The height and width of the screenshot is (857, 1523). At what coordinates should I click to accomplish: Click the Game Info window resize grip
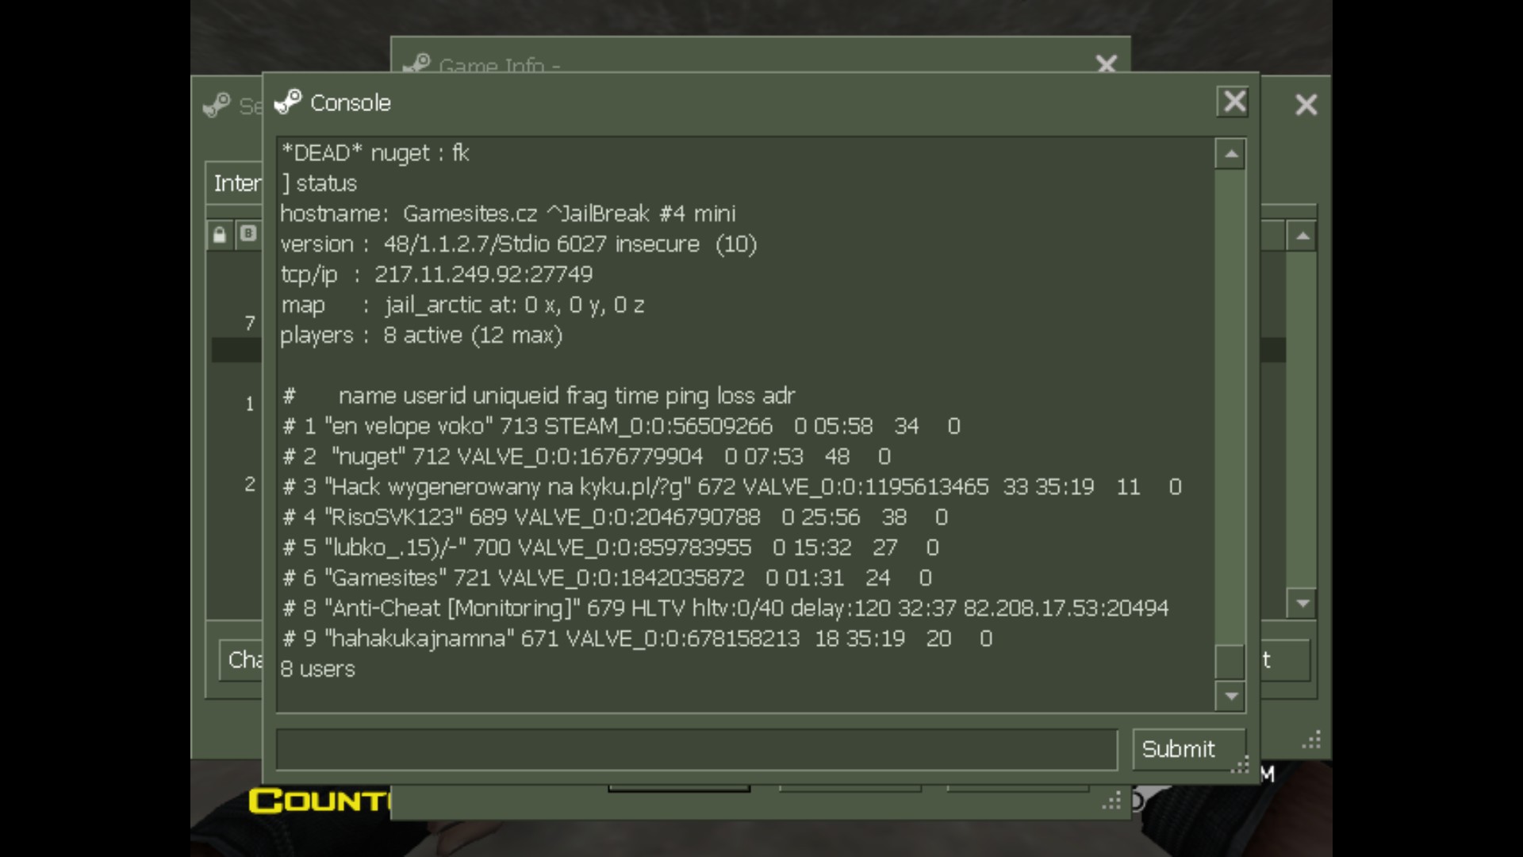tap(1112, 801)
